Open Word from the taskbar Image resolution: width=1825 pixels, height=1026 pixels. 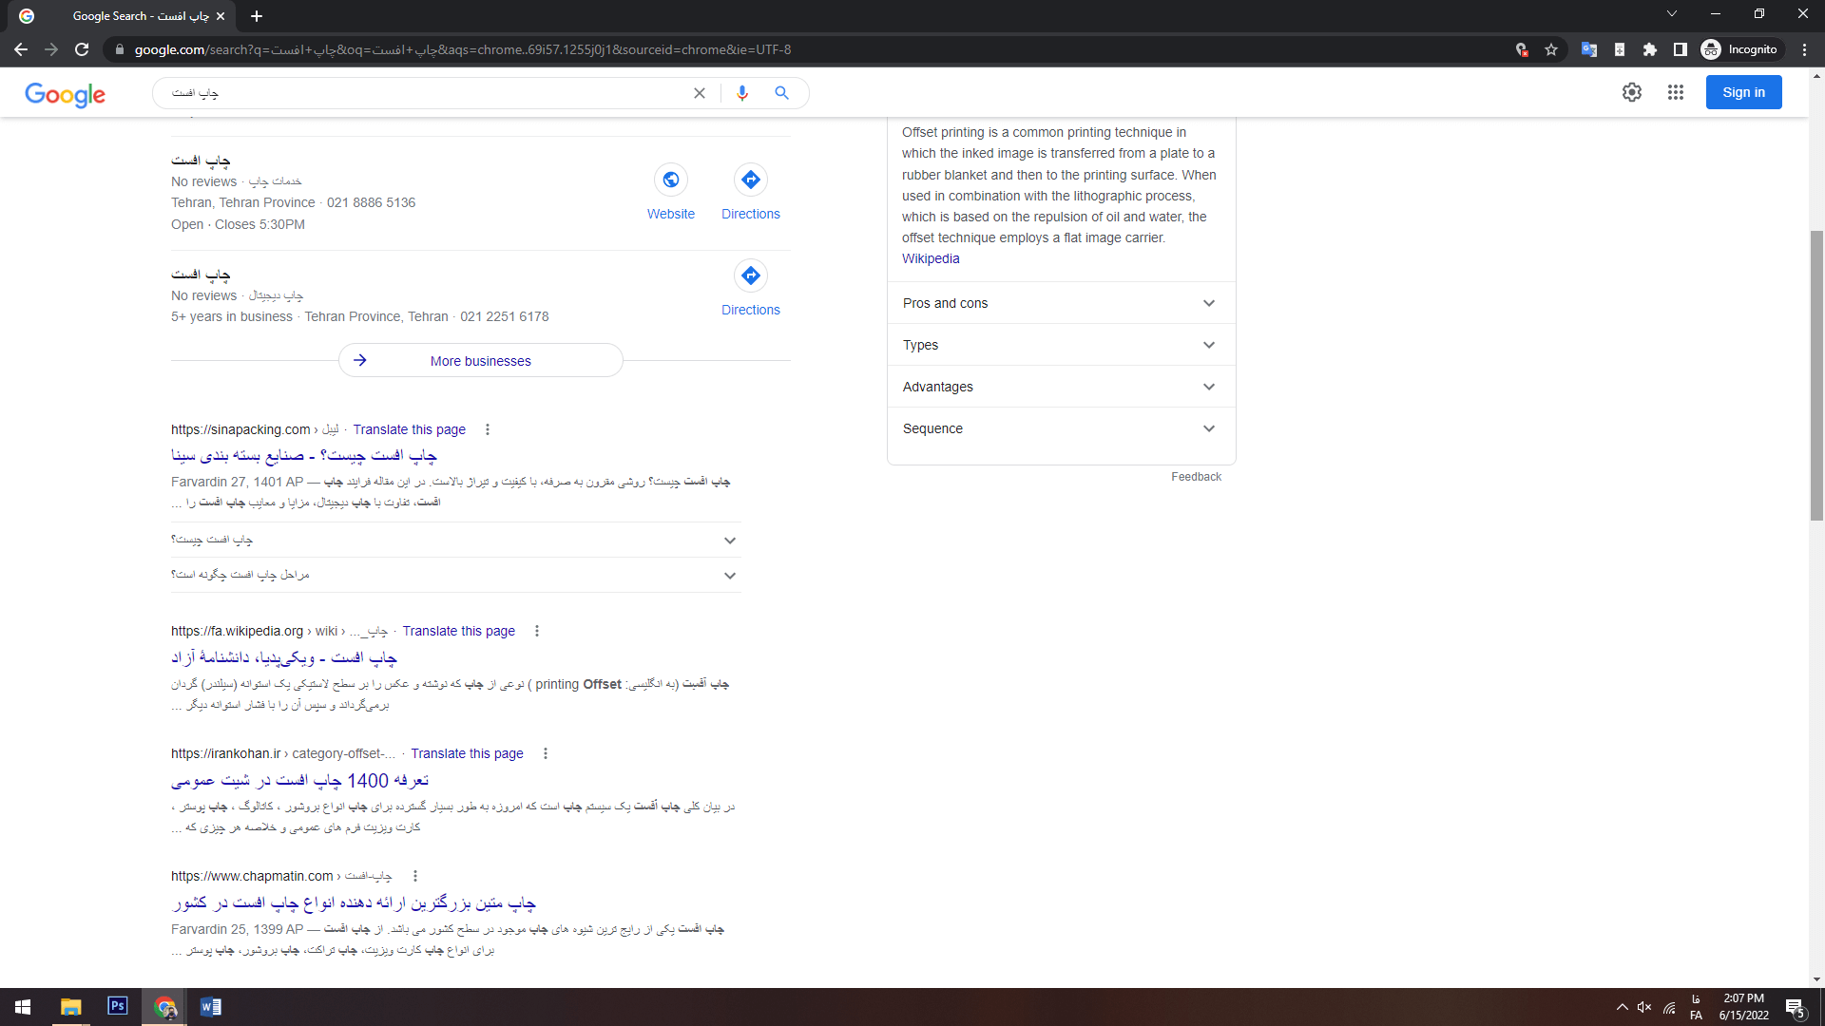tap(211, 1007)
